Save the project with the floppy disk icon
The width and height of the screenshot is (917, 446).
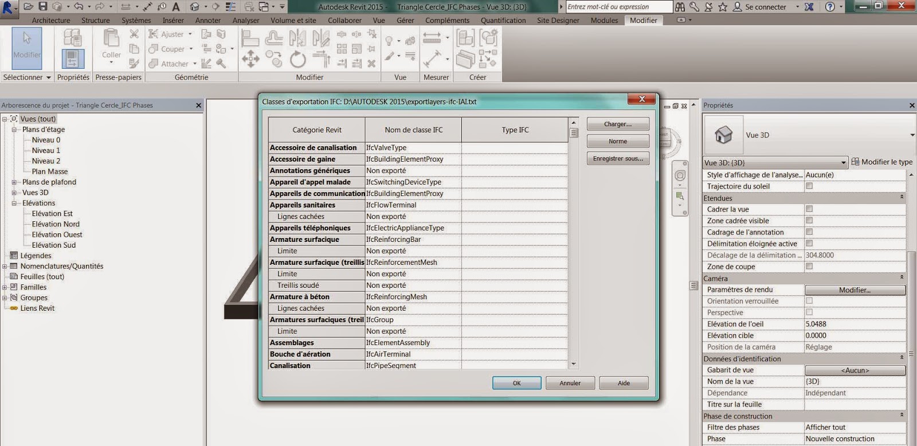[x=42, y=7]
